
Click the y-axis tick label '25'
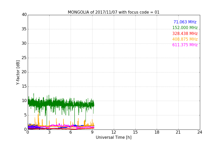(24, 58)
